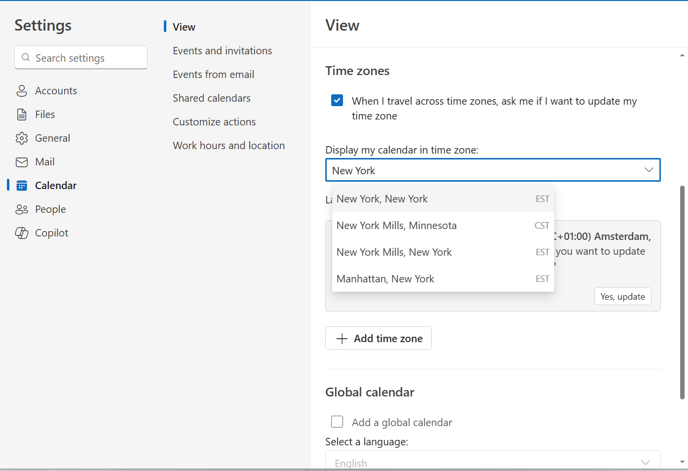The height and width of the screenshot is (471, 688).
Task: Open Work hours and location settings
Action: click(x=229, y=146)
